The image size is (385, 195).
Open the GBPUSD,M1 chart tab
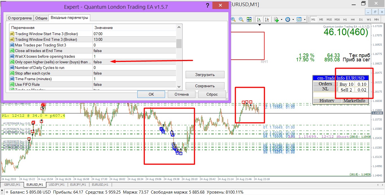[x=12, y=185]
